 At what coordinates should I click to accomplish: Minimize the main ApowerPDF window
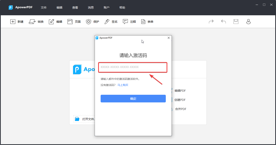257,5
